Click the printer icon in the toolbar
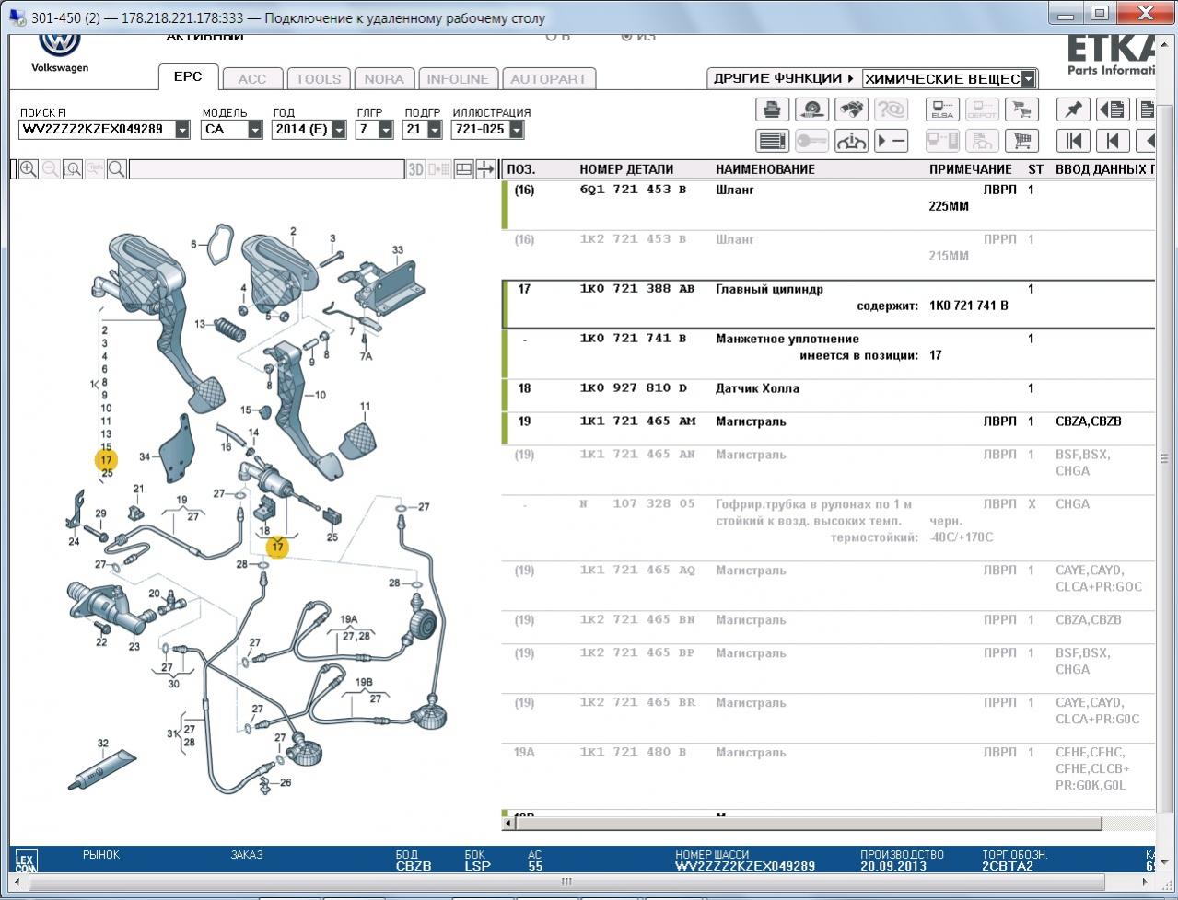The height and width of the screenshot is (900, 1178). pyautogui.click(x=772, y=110)
